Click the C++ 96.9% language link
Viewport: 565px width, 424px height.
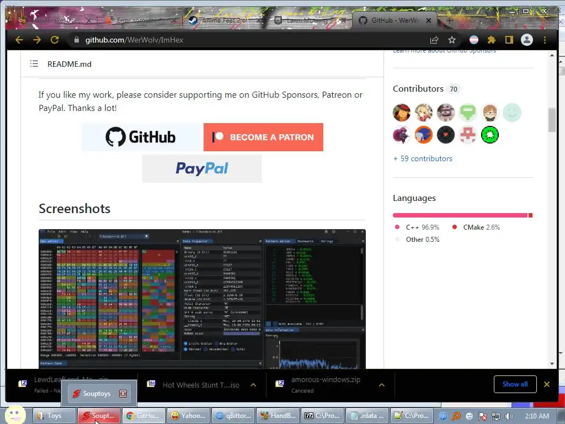417,227
